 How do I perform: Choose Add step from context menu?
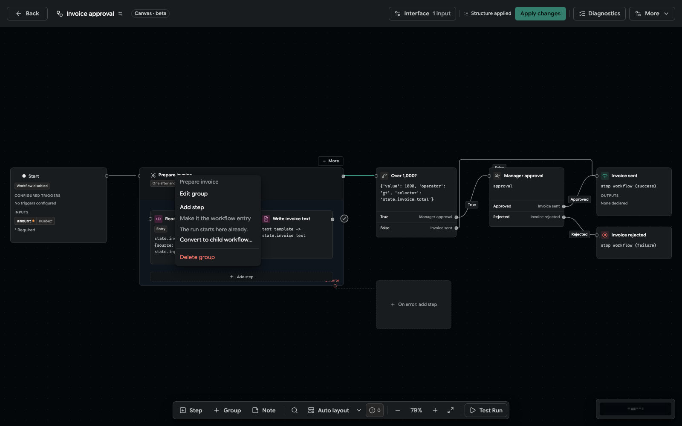pos(217,207)
